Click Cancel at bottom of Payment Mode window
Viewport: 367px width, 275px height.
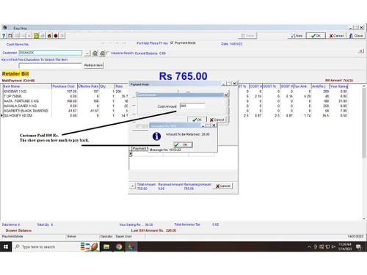pyautogui.click(x=223, y=186)
